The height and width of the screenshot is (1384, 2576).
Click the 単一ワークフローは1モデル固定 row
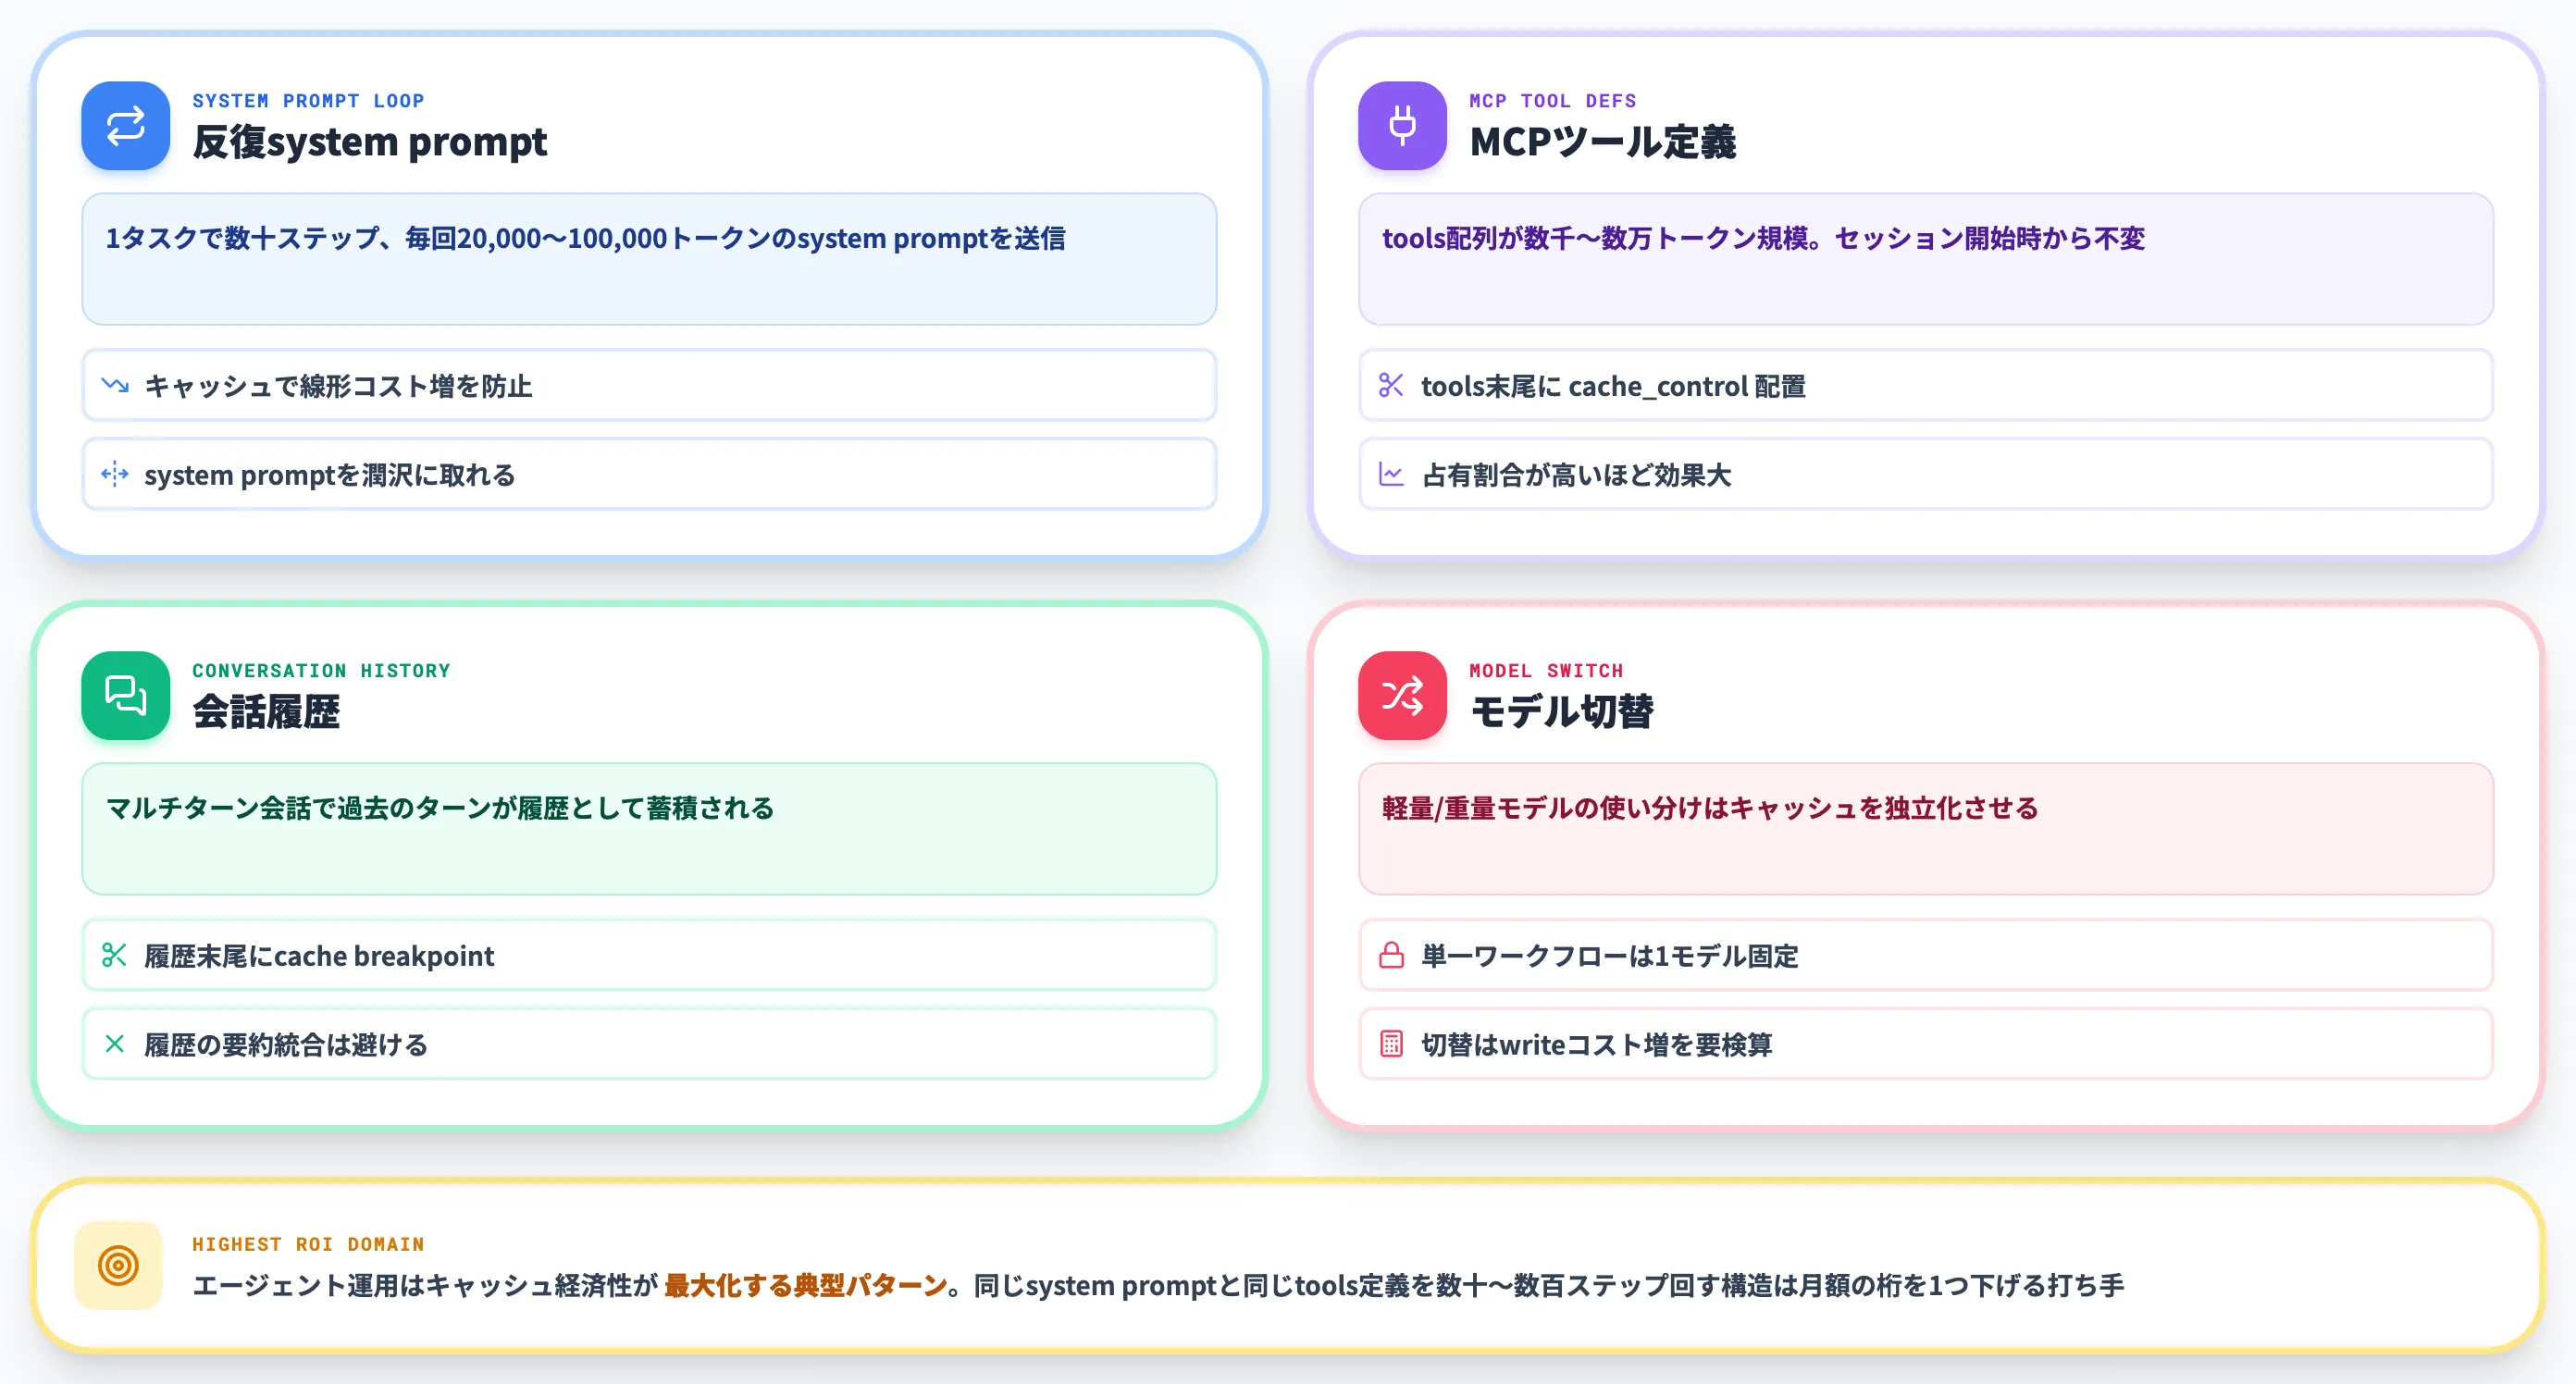coord(1926,955)
